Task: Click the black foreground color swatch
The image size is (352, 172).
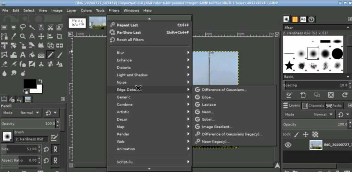Action: click(x=30, y=84)
